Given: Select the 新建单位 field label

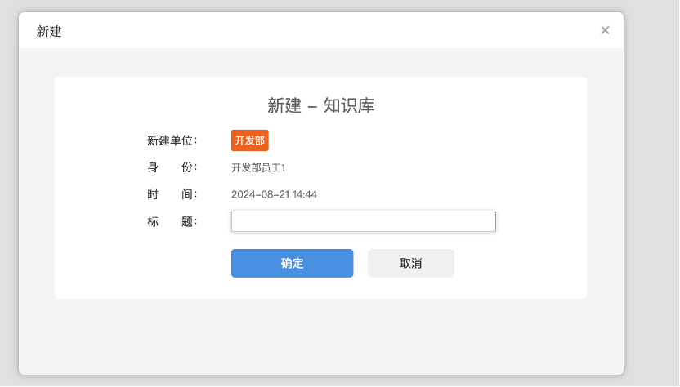Looking at the screenshot, I should click(172, 140).
